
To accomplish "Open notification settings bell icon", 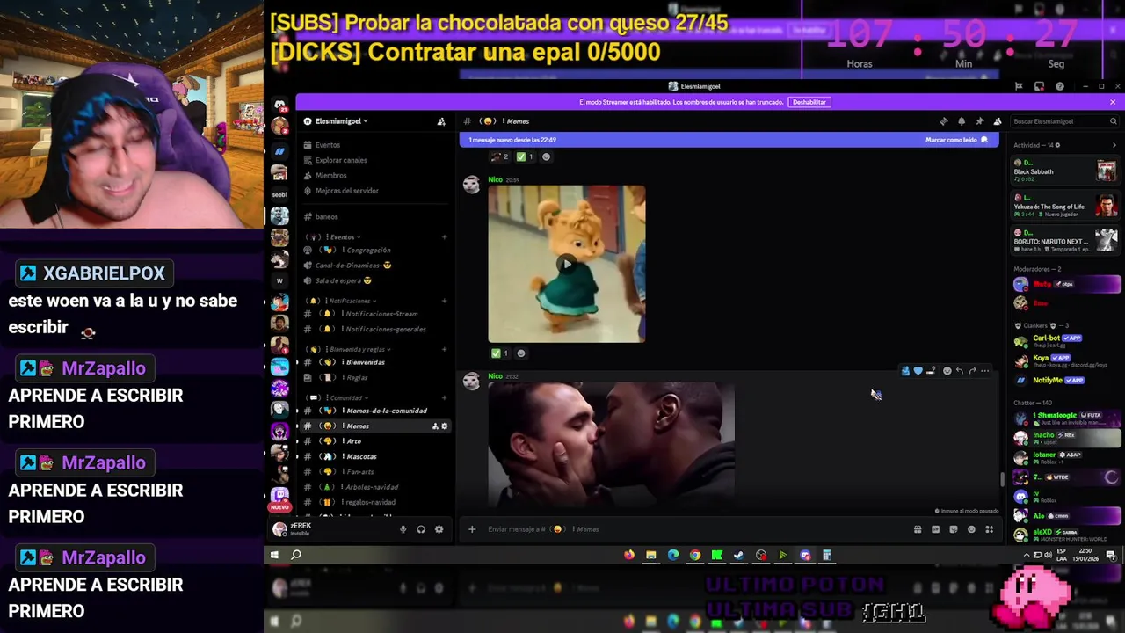I will point(962,121).
